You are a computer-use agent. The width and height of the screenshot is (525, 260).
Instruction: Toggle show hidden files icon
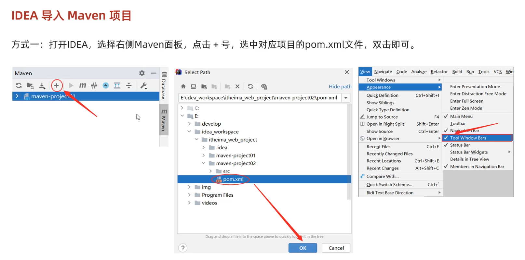[264, 86]
